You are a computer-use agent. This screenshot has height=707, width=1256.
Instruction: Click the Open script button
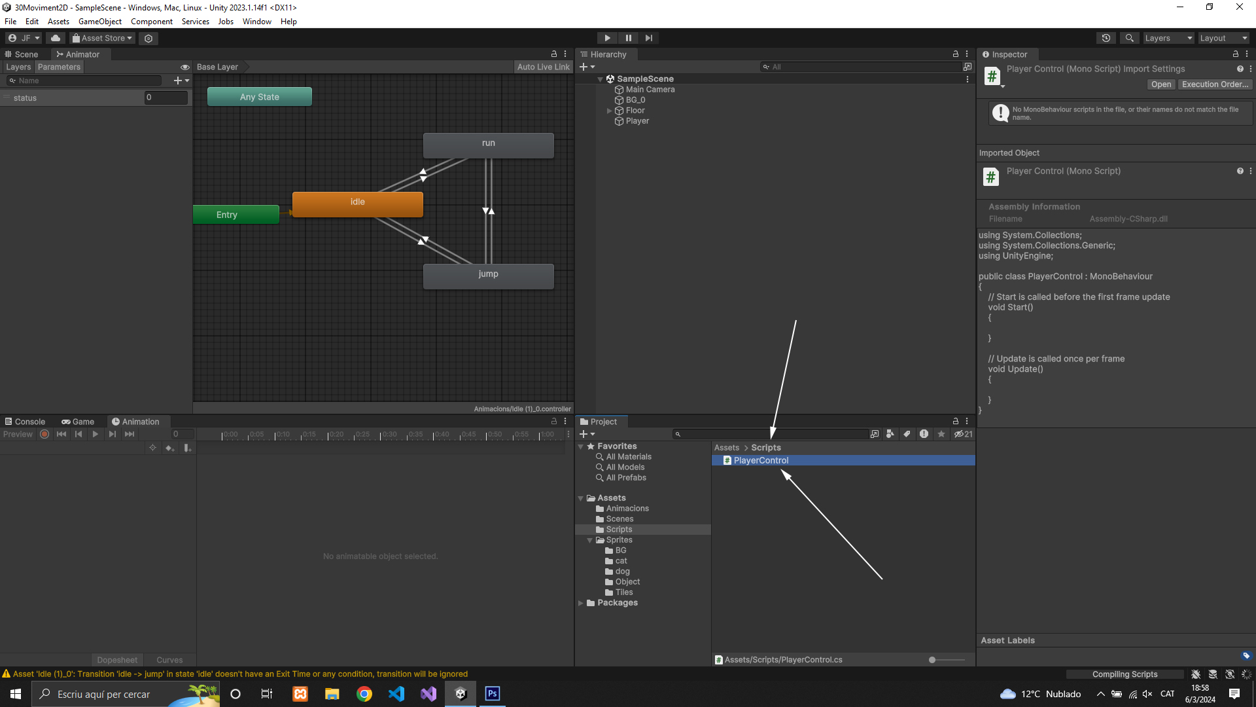click(x=1160, y=84)
